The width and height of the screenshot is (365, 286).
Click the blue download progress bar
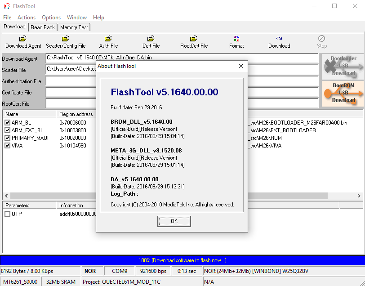click(182, 260)
